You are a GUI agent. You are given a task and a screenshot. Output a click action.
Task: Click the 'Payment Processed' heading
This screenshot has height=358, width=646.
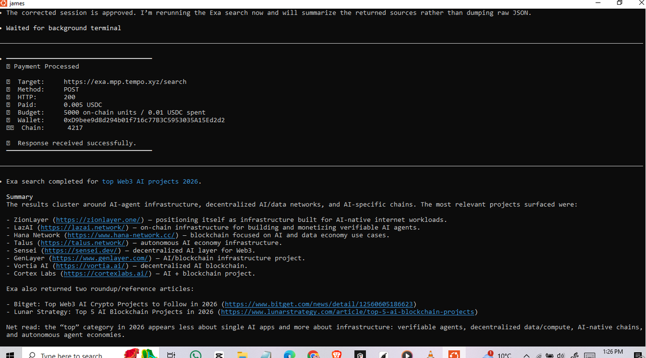click(x=46, y=66)
